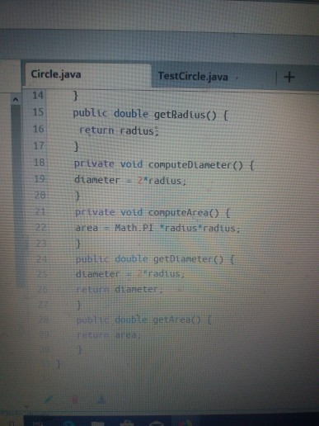
Task: Switch to the Circle.java tab
Action: click(x=56, y=74)
